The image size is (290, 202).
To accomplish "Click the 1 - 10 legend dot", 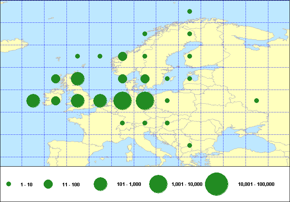I will tap(9, 184).
